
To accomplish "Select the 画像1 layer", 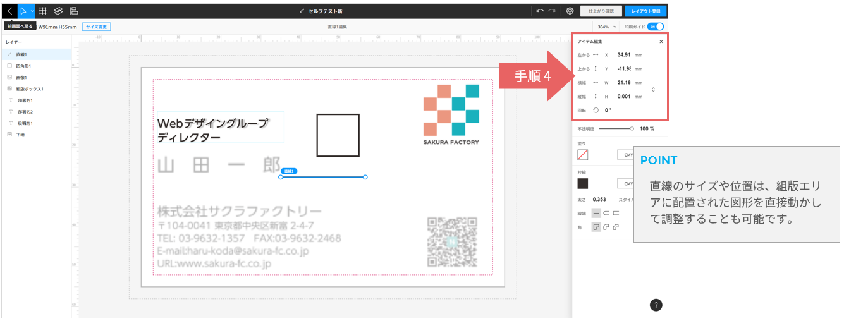I will (x=36, y=77).
